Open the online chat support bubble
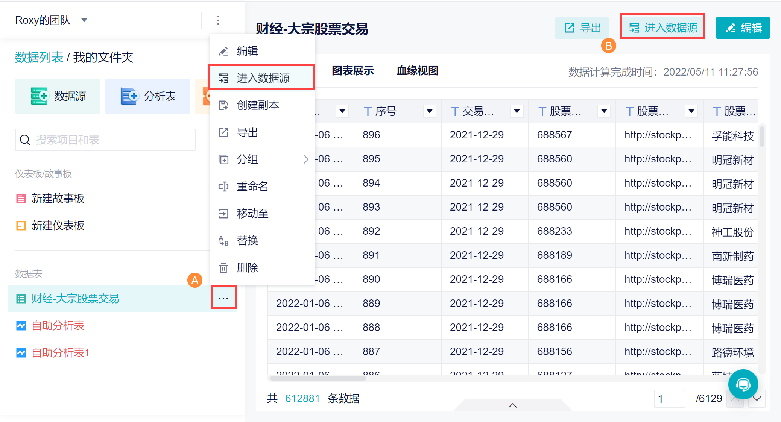This screenshot has height=422, width=781. (x=743, y=384)
